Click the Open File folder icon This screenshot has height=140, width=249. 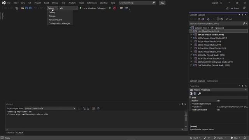pos(23,8)
